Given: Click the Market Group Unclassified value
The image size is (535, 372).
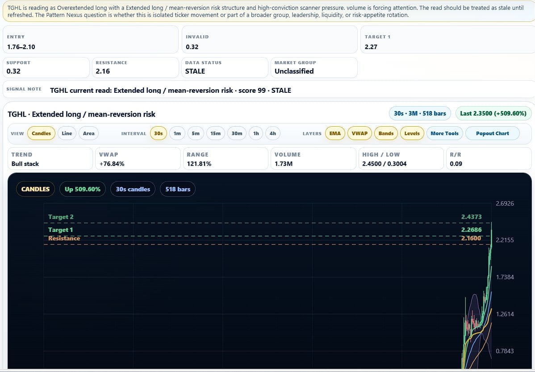Looking at the screenshot, I should 294,71.
